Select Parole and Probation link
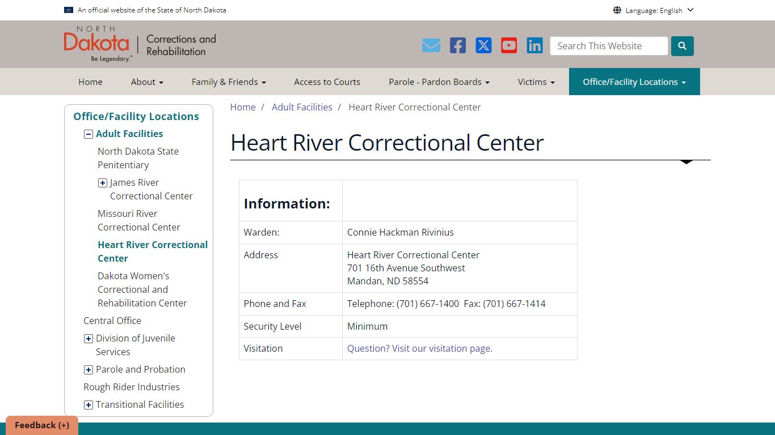775x435 pixels. [x=141, y=369]
